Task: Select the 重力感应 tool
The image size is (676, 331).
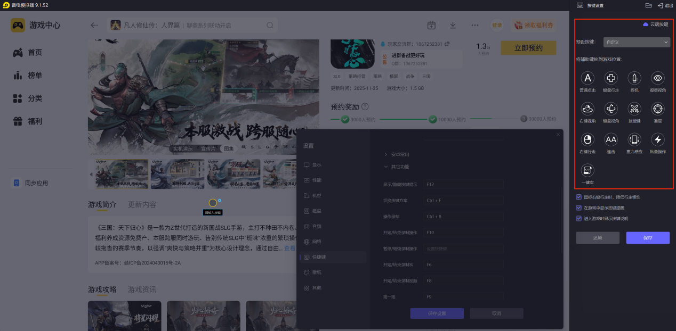Action: click(x=634, y=140)
